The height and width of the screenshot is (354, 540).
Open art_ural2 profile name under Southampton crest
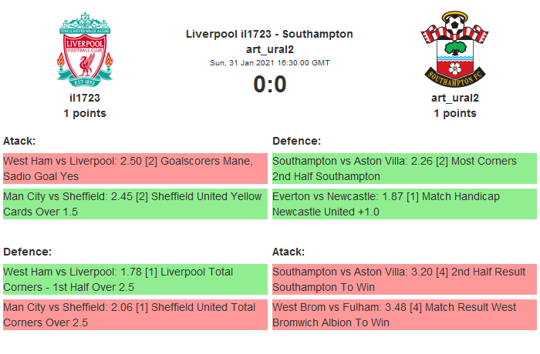pos(454,99)
